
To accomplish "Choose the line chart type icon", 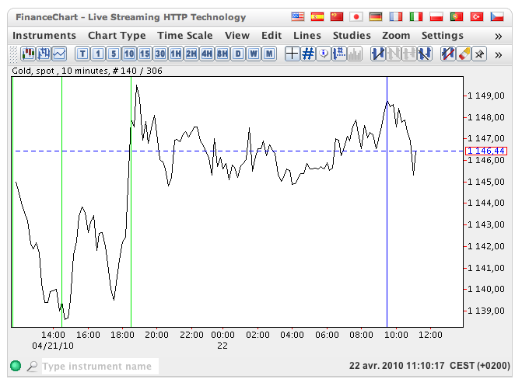I will 58,54.
